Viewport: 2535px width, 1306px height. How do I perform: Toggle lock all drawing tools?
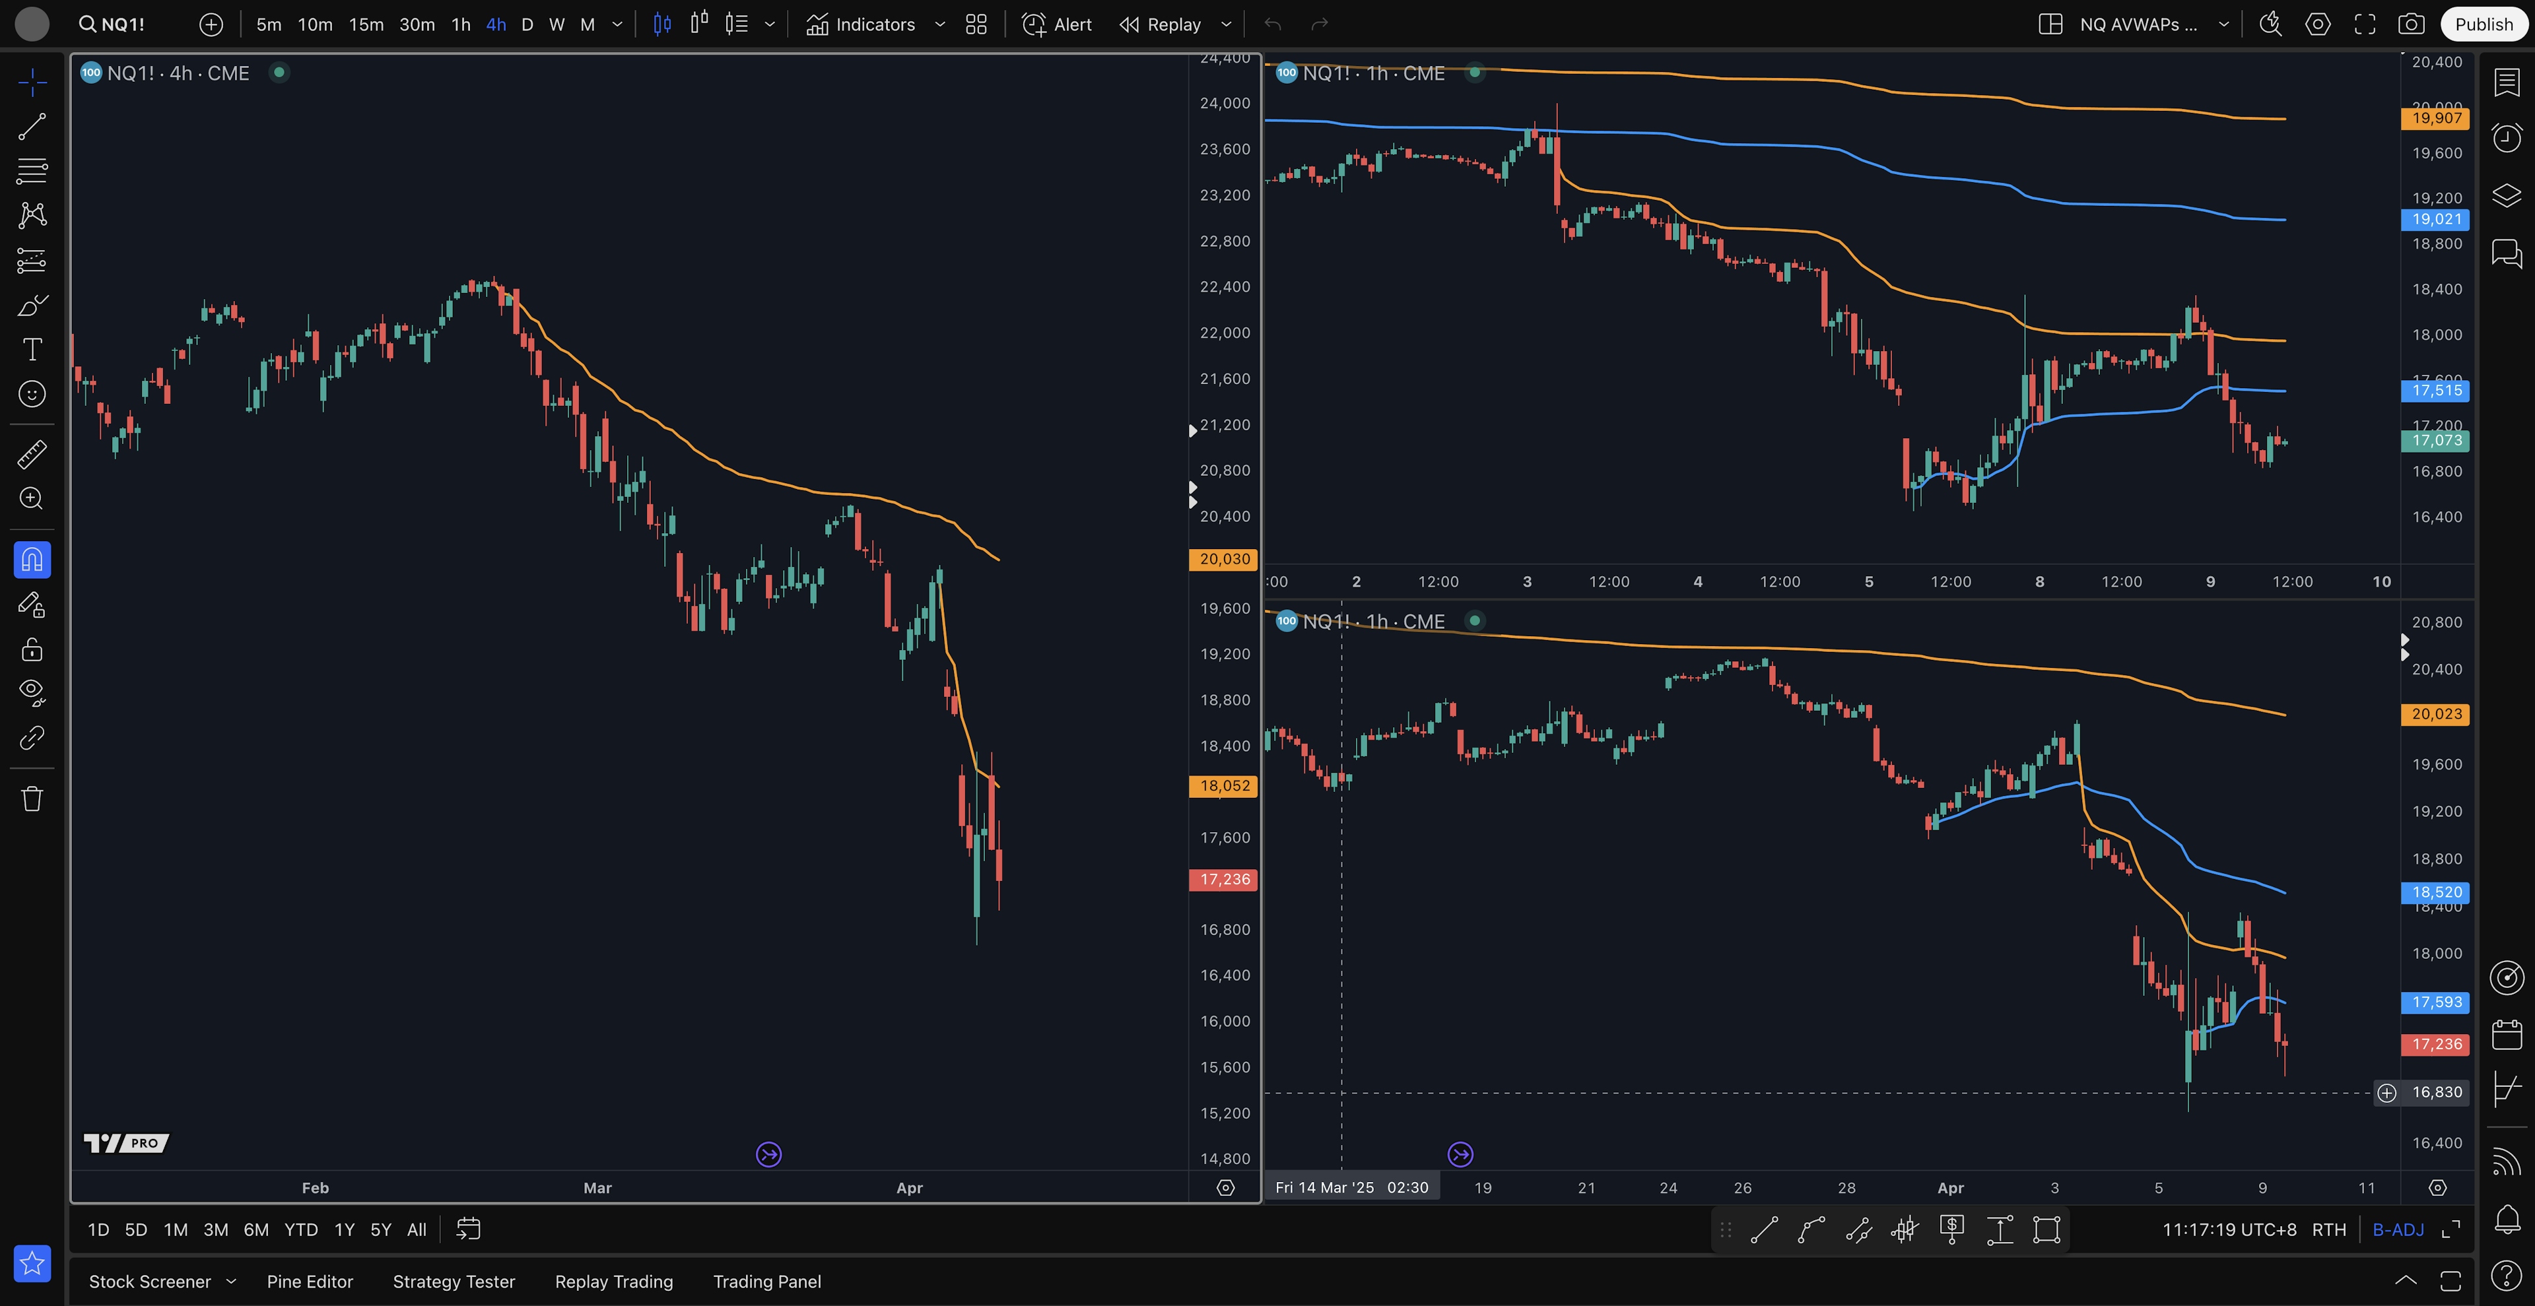pos(32,649)
